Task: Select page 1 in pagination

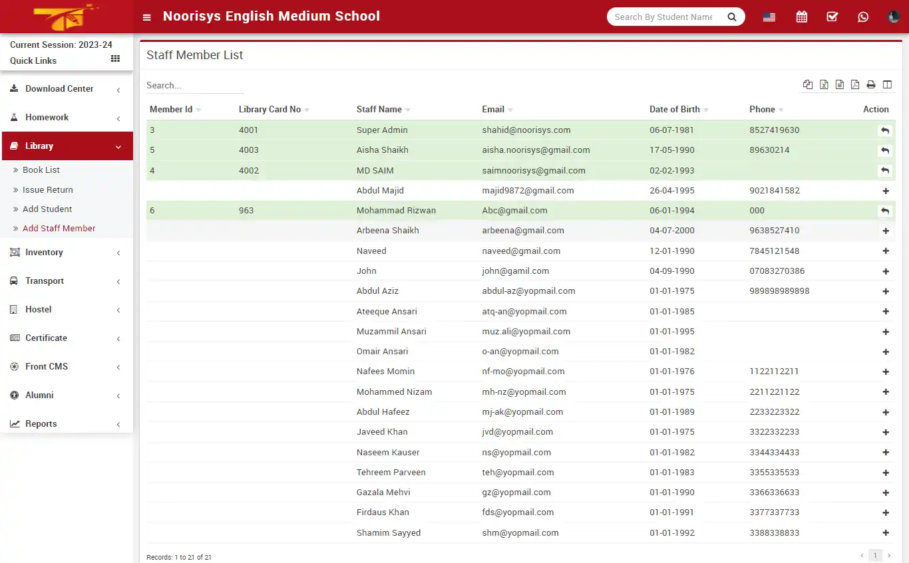Action: point(875,555)
